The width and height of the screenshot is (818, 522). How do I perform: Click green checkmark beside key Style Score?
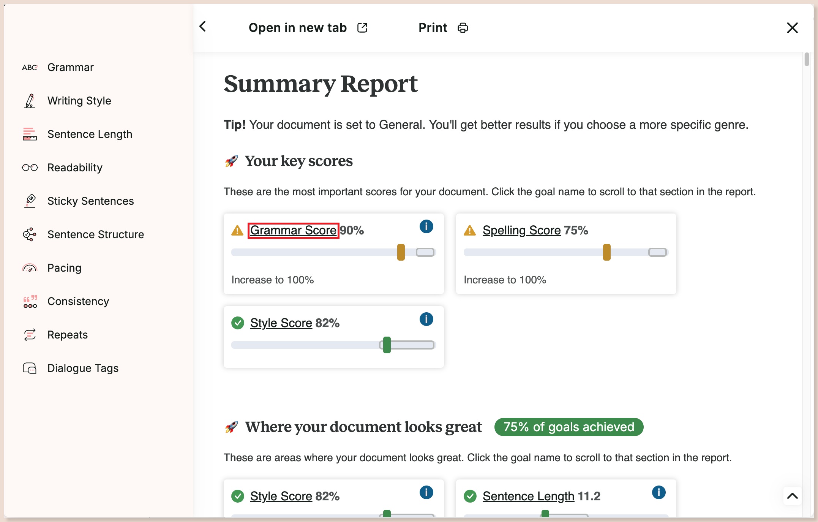click(238, 323)
